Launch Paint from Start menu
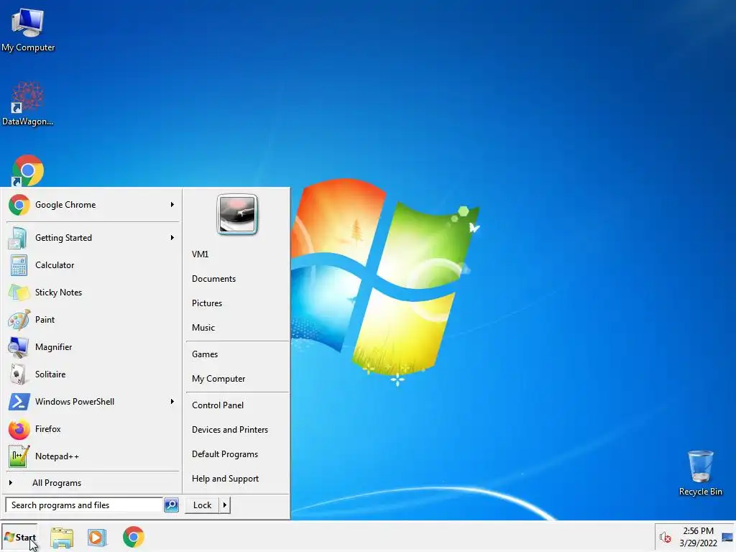 click(x=92, y=320)
